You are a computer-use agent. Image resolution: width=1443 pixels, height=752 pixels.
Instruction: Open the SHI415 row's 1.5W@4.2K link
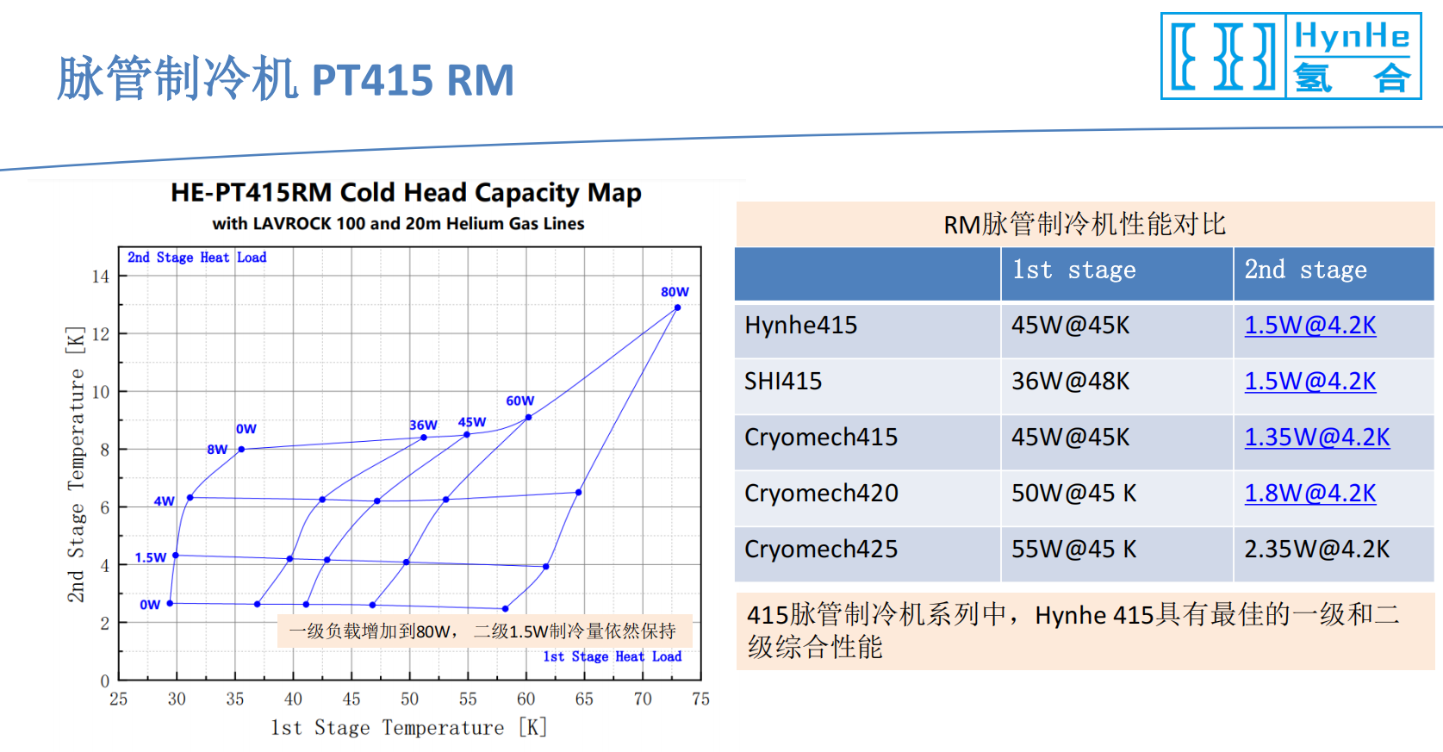1309,382
